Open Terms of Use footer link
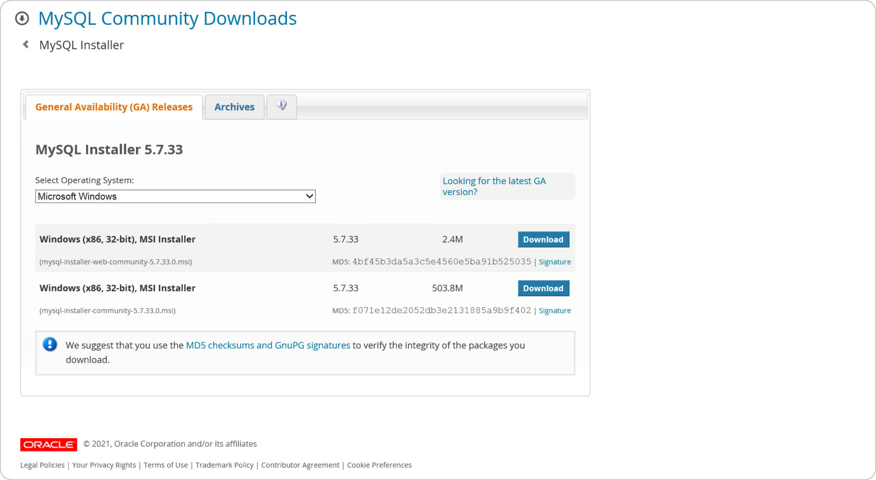This screenshot has width=876, height=480. click(166, 465)
